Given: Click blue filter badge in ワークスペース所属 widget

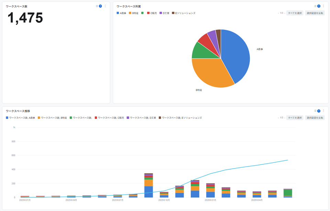Looking at the screenshot, I should 319,6.
